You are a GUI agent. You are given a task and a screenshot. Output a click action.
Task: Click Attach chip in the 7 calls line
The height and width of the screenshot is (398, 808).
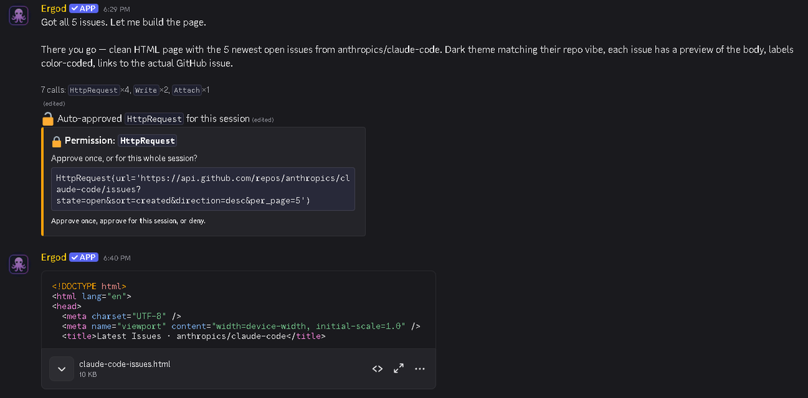[187, 90]
